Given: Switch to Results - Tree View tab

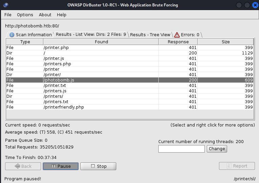Looking at the screenshot, I should [150, 35].
